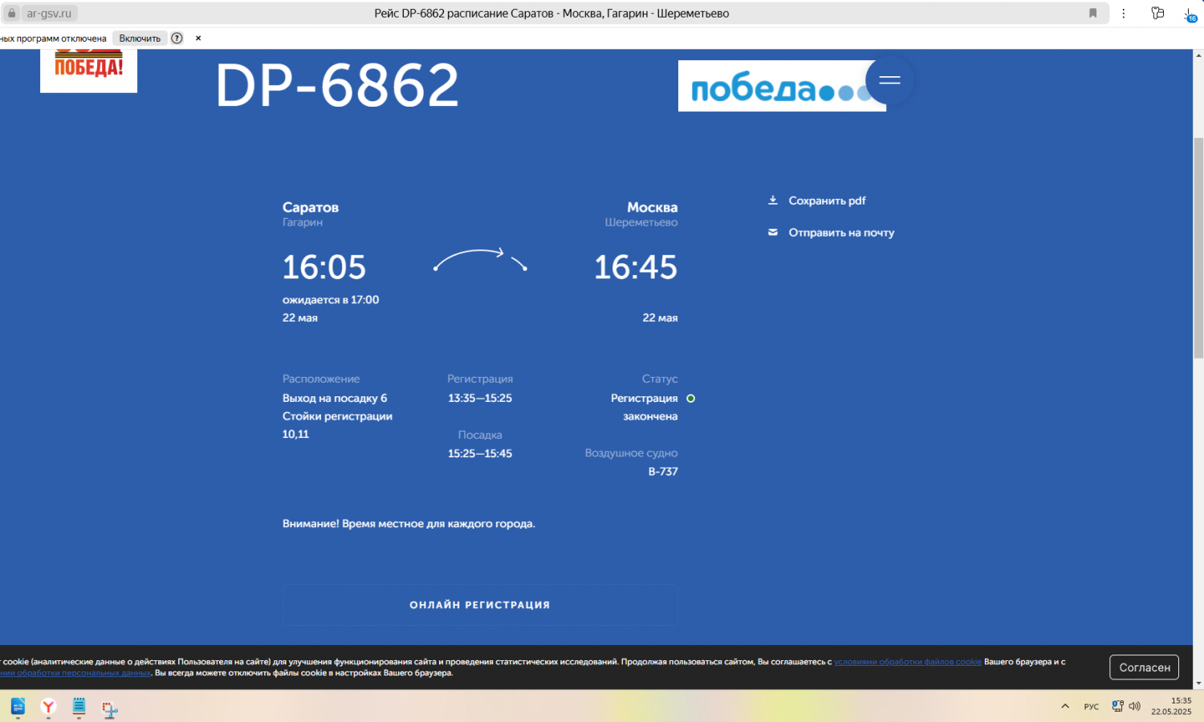1204x722 pixels.
Task: Click the question mark help icon
Action: tap(177, 38)
